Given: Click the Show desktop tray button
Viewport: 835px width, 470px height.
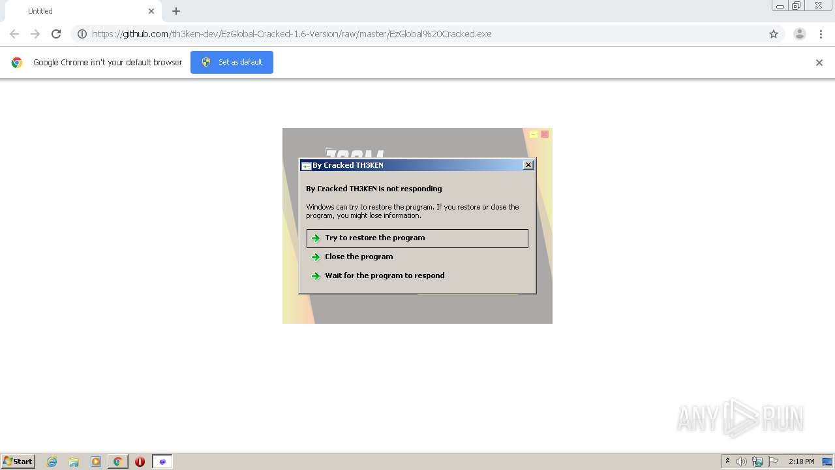Looking at the screenshot, I should (828, 462).
